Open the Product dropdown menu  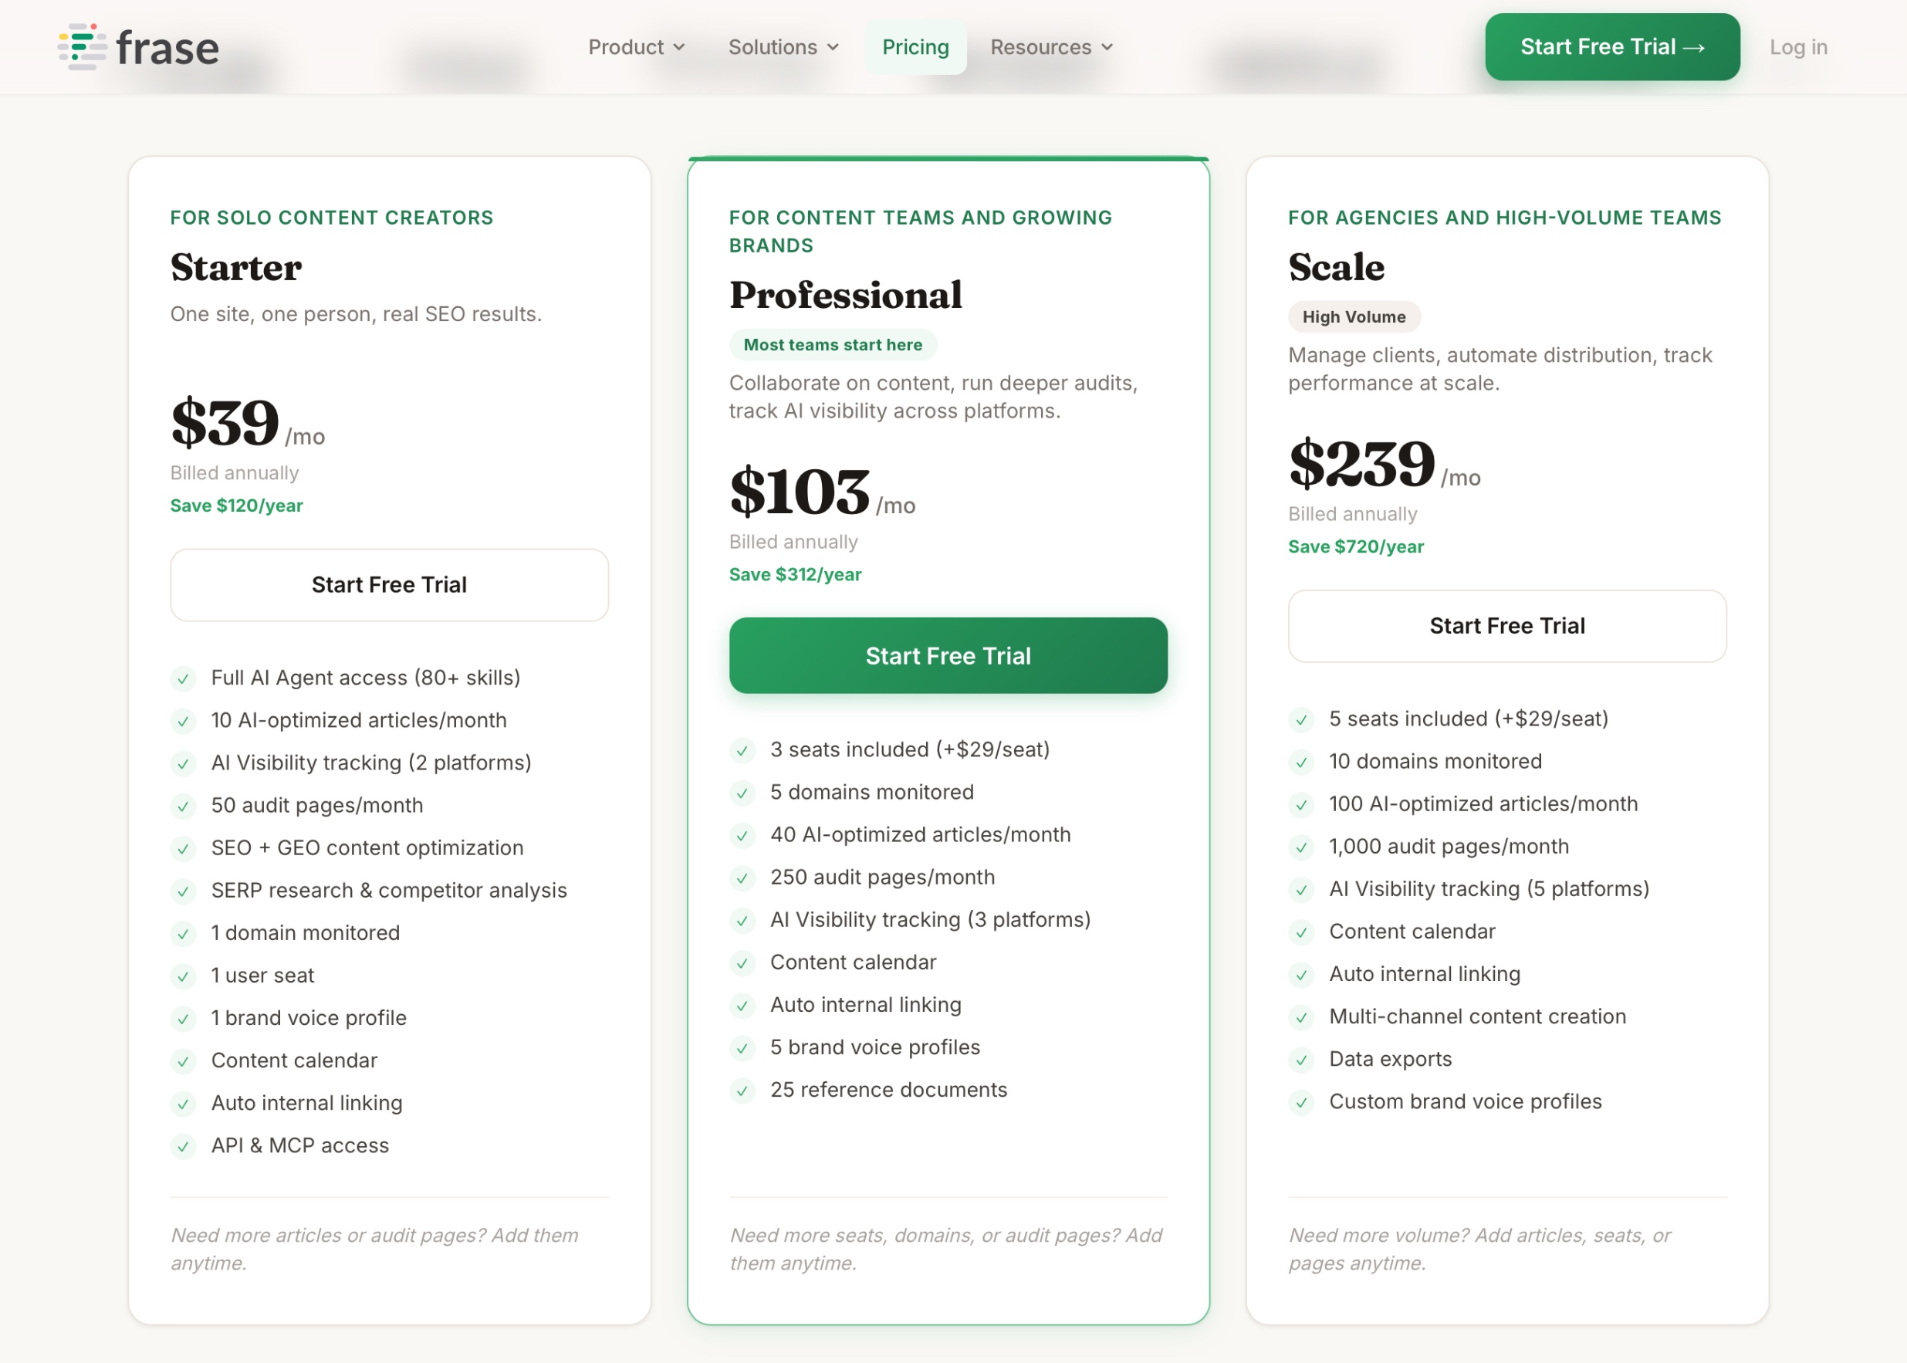click(x=636, y=47)
